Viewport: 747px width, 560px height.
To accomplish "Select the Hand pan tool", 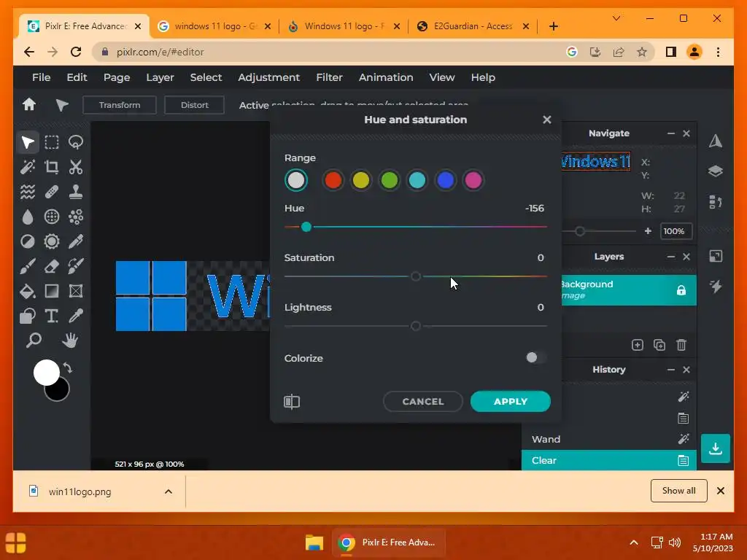I will [70, 341].
